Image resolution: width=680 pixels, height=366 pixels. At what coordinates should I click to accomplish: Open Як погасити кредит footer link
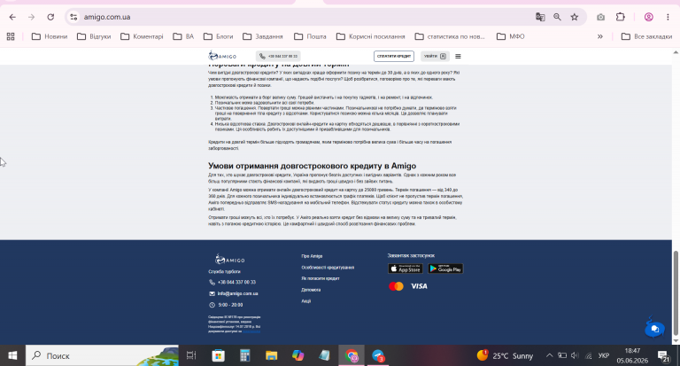[x=321, y=278]
